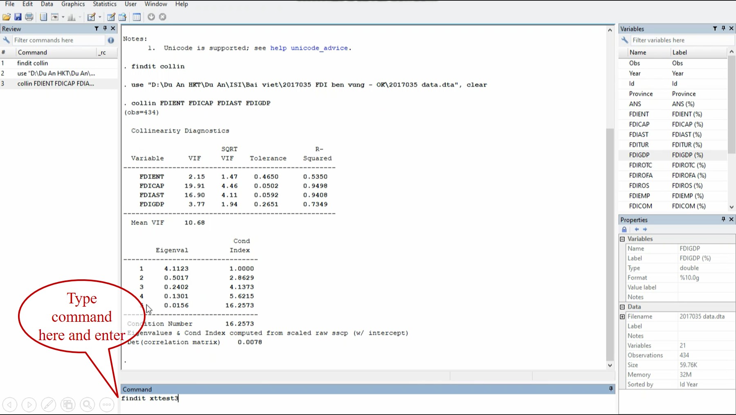Select the 'use "D:\Du An HKT...' history row
736x415 pixels.
coord(59,73)
